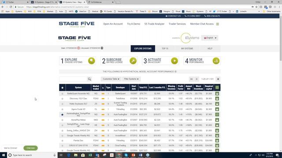Switch to the My Systems tab
The height and width of the screenshot is (158, 282).
(187, 49)
